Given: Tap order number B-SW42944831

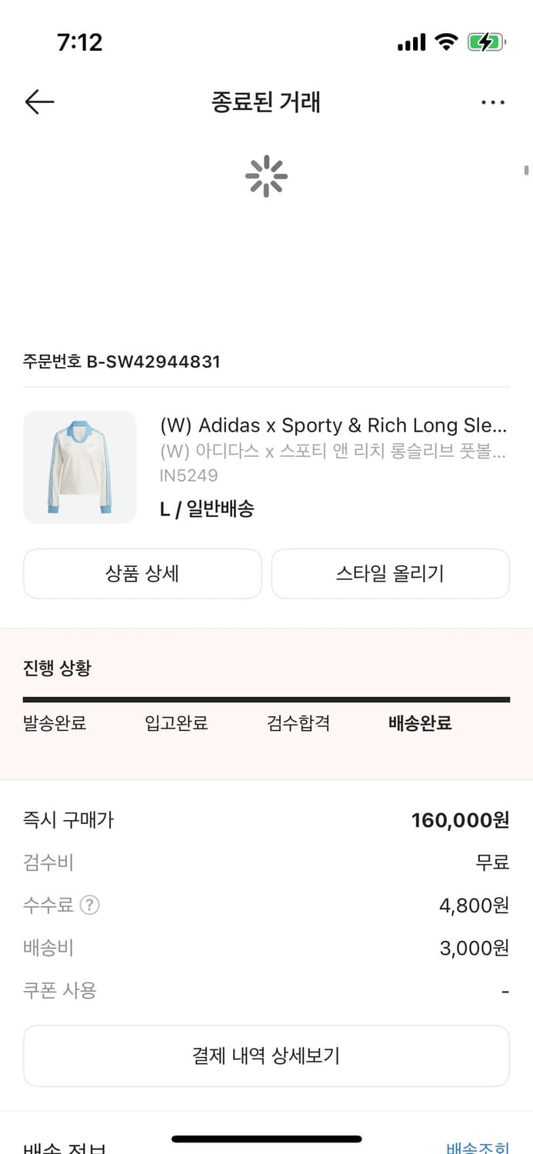Looking at the screenshot, I should pos(121,362).
